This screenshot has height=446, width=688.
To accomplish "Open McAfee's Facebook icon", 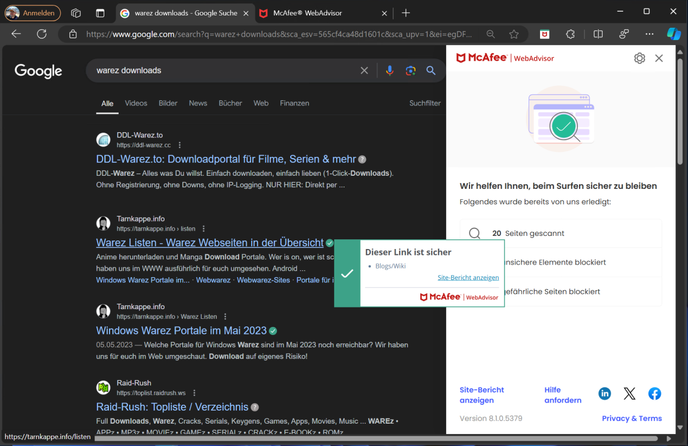I will pyautogui.click(x=655, y=393).
